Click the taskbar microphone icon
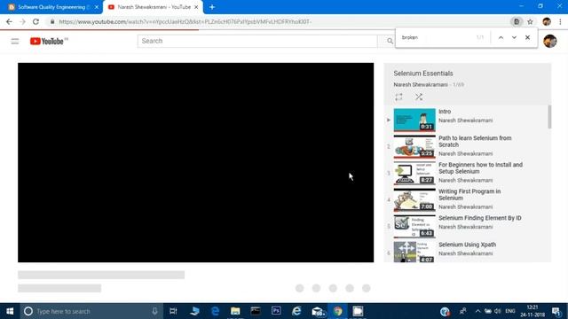This screenshot has width=568, height=319. point(154,311)
